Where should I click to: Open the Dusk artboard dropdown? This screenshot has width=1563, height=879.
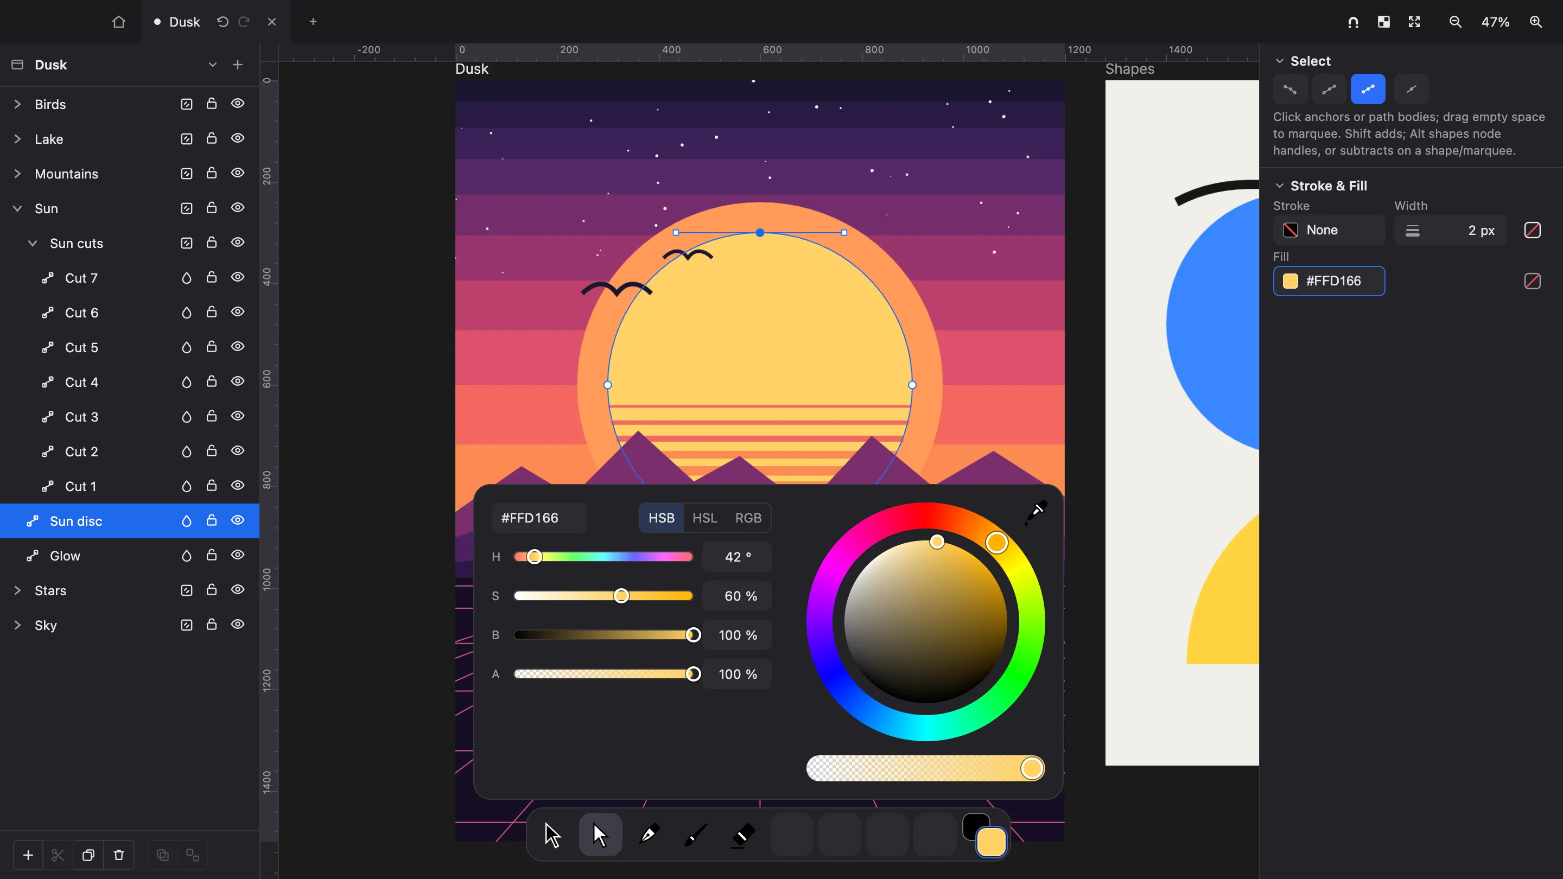[x=212, y=65]
